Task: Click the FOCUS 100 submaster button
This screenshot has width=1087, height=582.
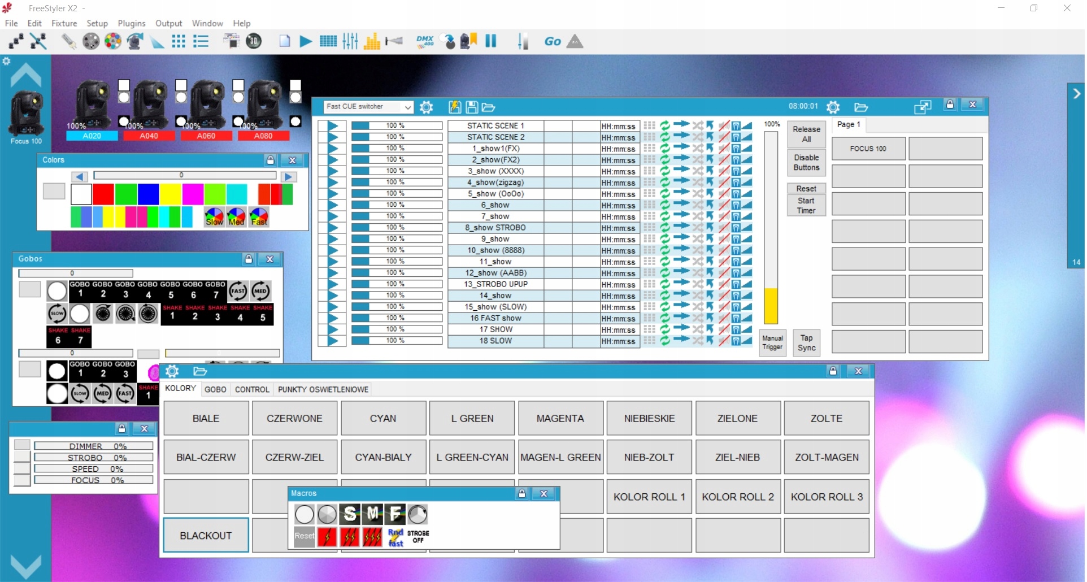Action: click(868, 149)
